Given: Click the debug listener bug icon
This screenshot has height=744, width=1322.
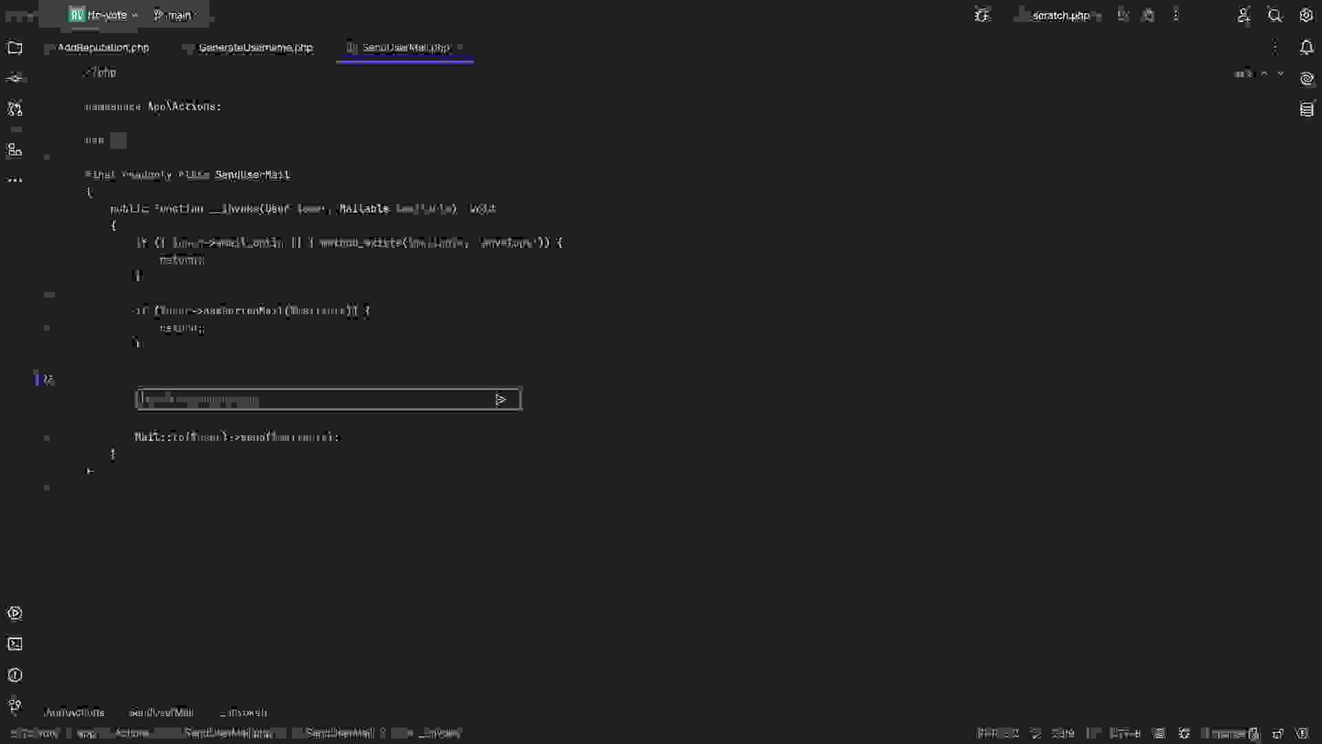Looking at the screenshot, I should point(982,14).
